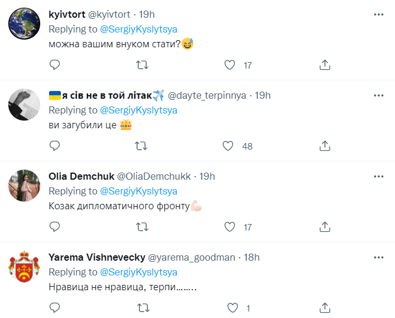Share dayte_terpinnya's tweet
Image resolution: width=395 pixels, height=318 pixels.
point(324,145)
